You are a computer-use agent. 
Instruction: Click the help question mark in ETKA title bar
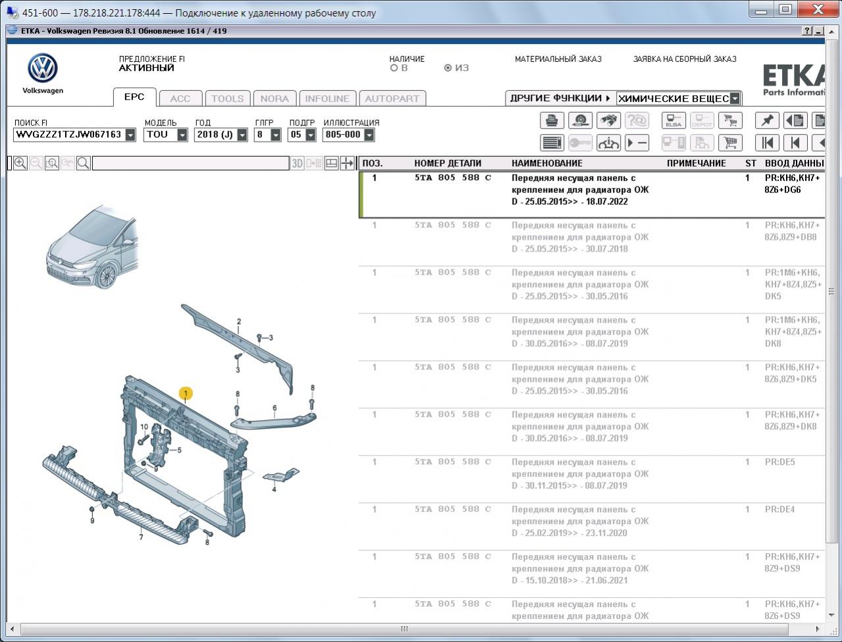pos(807,31)
